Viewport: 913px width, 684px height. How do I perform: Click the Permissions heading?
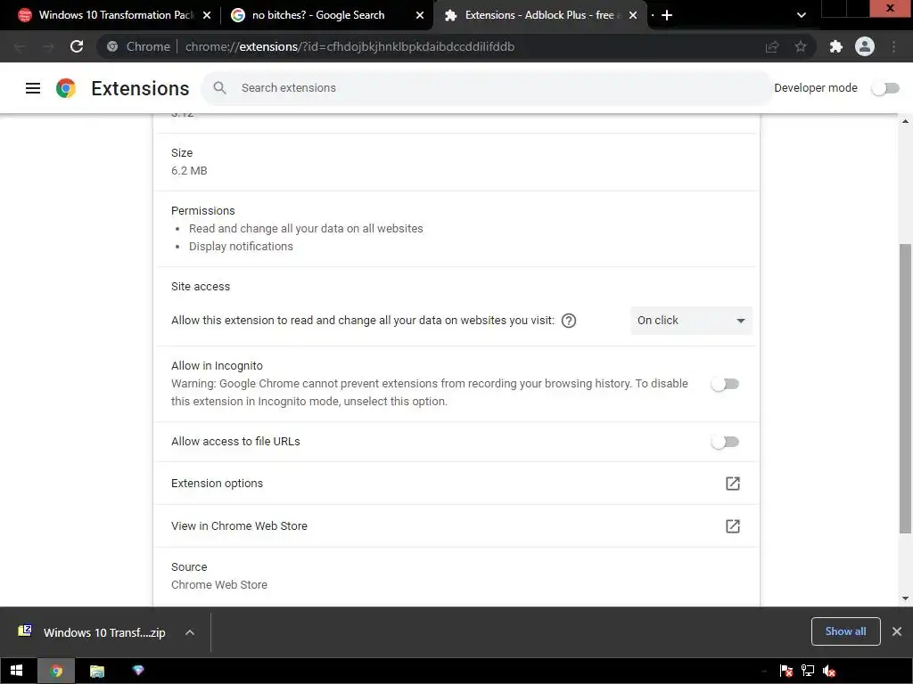pyautogui.click(x=203, y=210)
